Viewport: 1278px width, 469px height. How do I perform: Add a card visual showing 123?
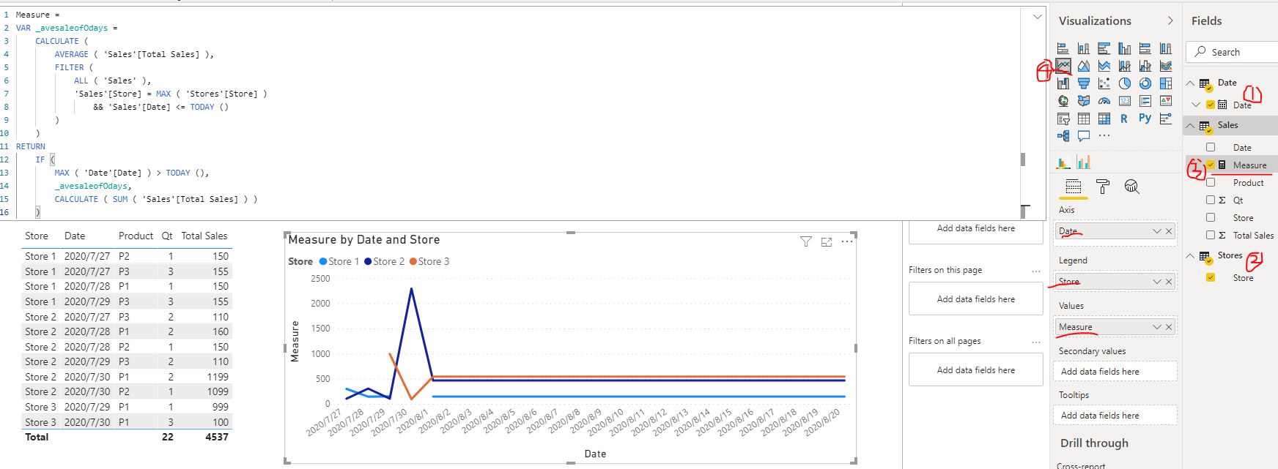tap(1125, 101)
